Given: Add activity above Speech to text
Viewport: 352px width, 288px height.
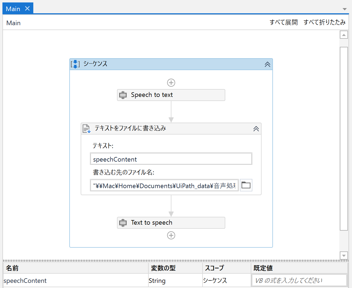Looking at the screenshot, I should point(171,83).
